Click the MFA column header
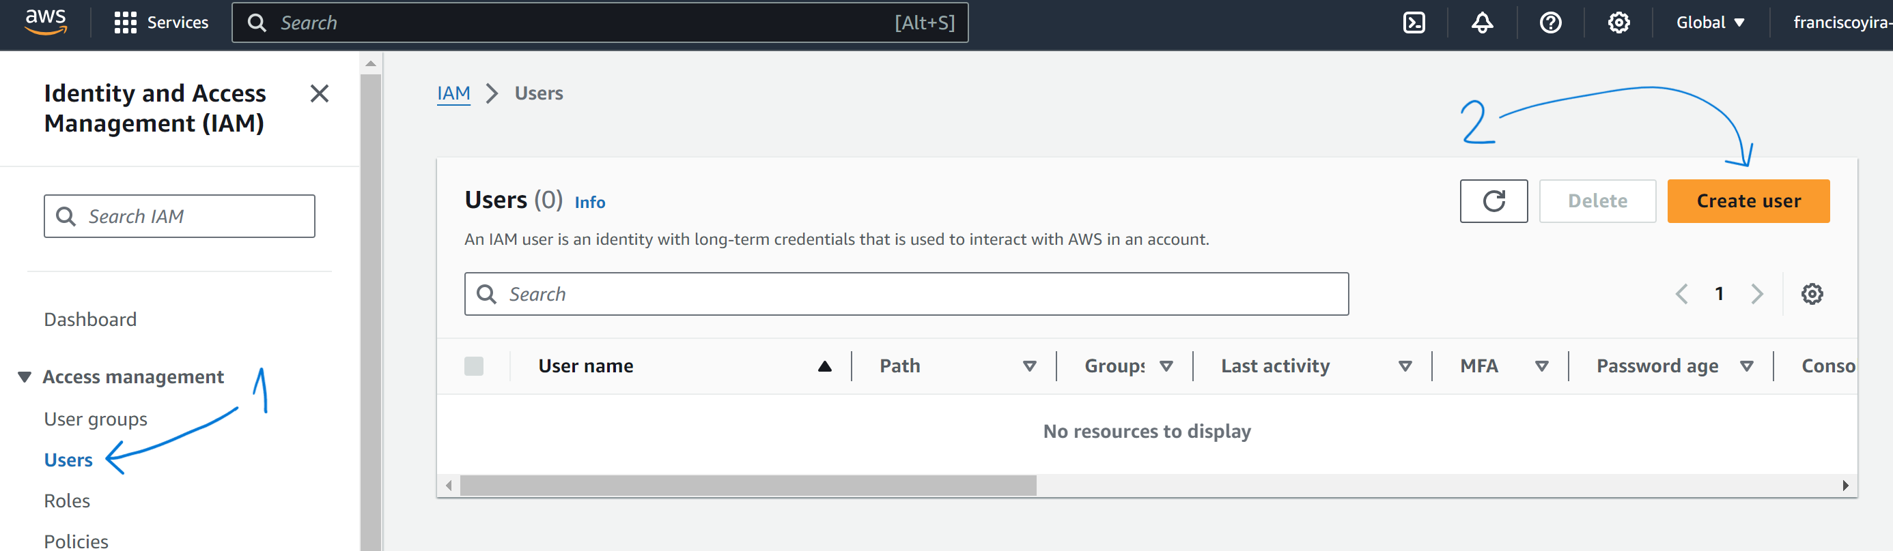This screenshot has width=1893, height=551. click(1478, 366)
